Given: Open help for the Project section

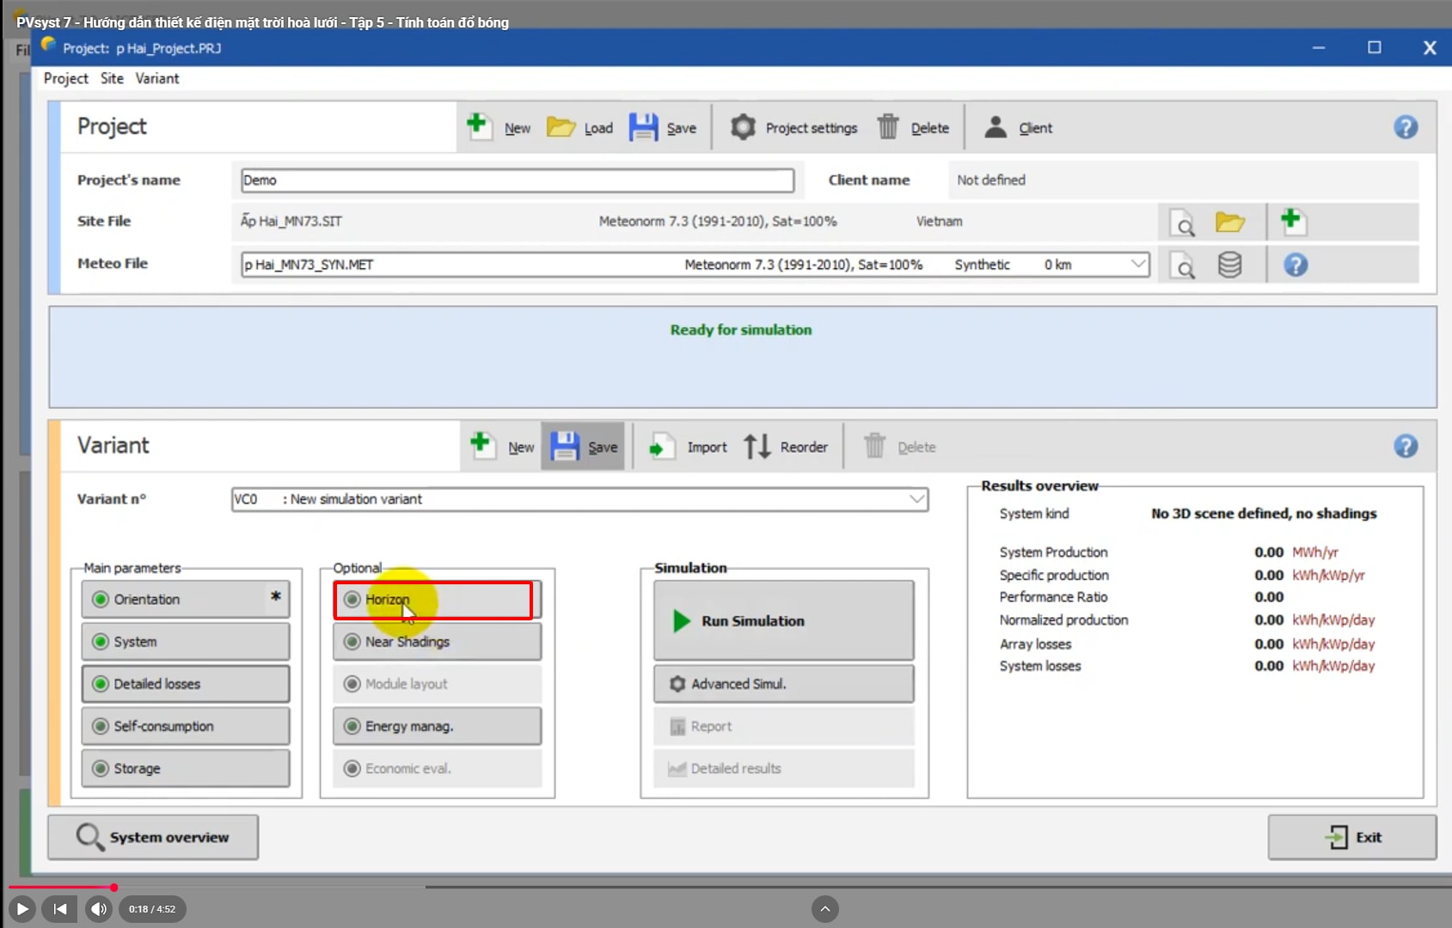Looking at the screenshot, I should tap(1406, 127).
